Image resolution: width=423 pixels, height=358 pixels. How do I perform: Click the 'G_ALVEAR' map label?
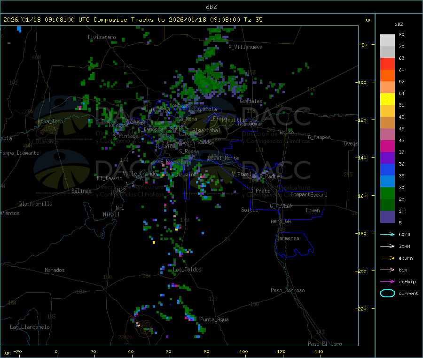(281, 206)
